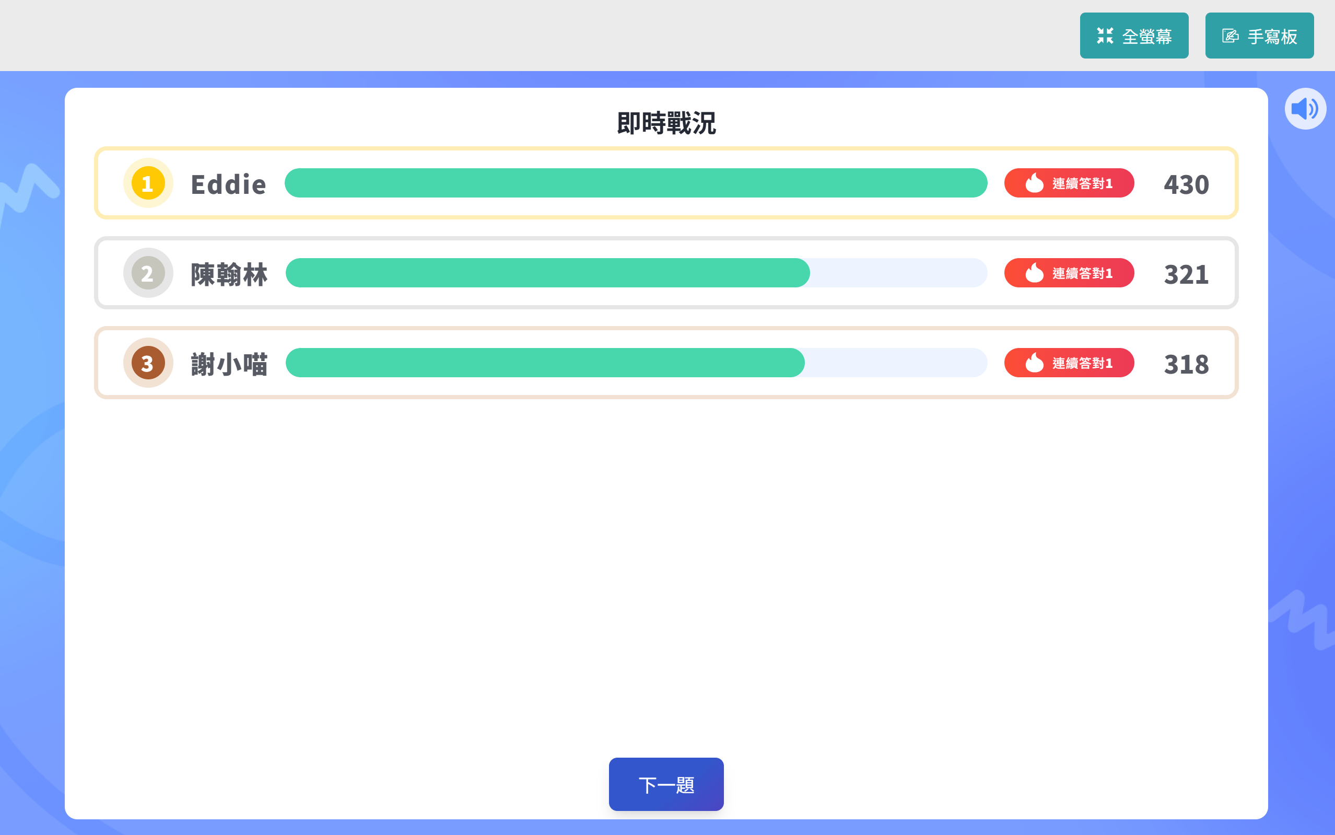Click the score 318 for 謝小喵
Screen dimensions: 1335x835
coord(1186,365)
